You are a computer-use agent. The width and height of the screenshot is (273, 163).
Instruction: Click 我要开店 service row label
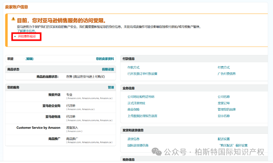pyautogui.click(x=54, y=95)
